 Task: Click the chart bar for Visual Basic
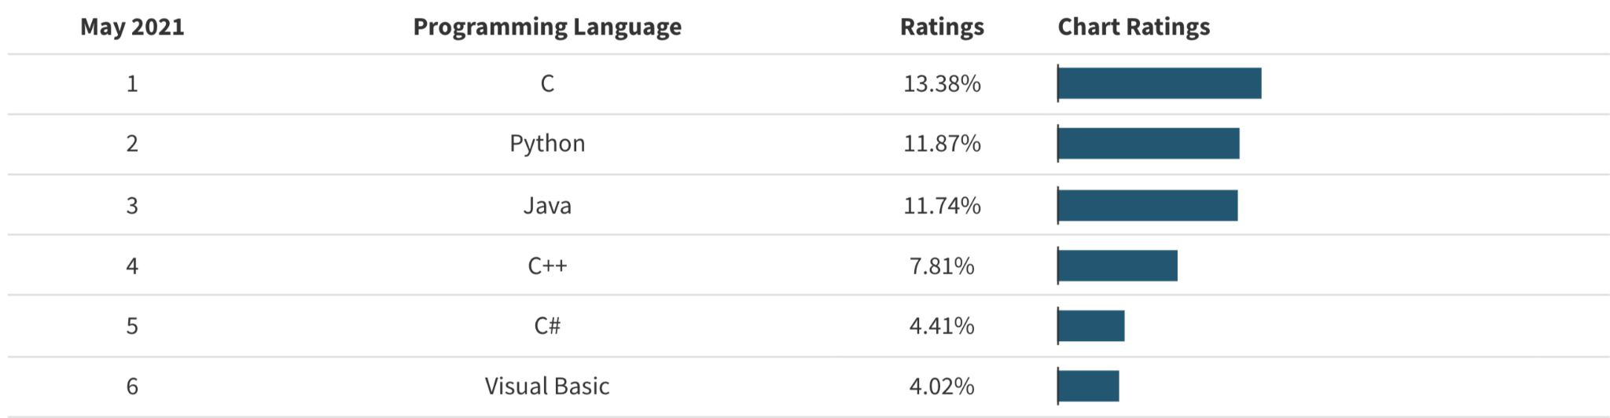1089,386
